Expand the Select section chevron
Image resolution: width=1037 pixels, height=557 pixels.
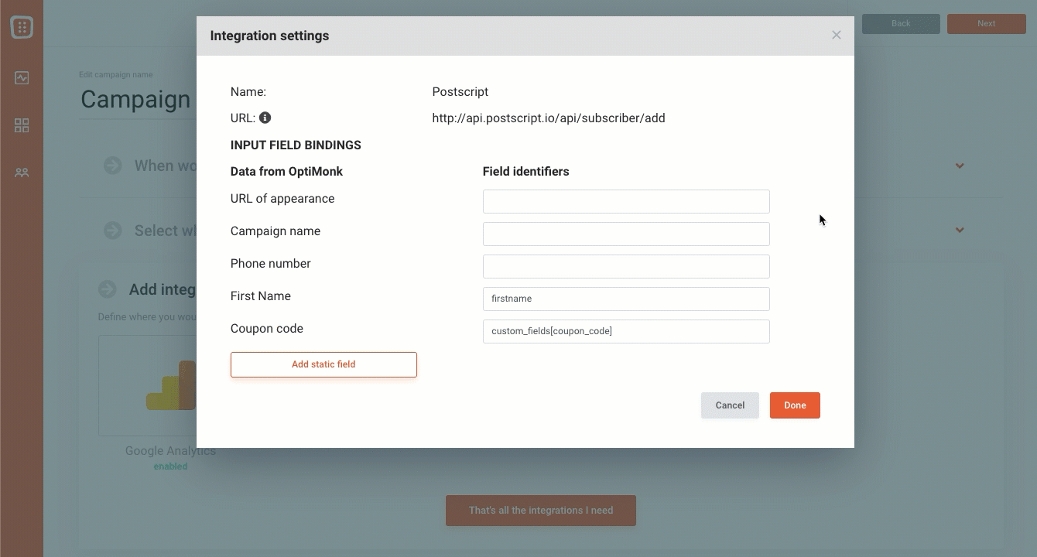(x=960, y=230)
